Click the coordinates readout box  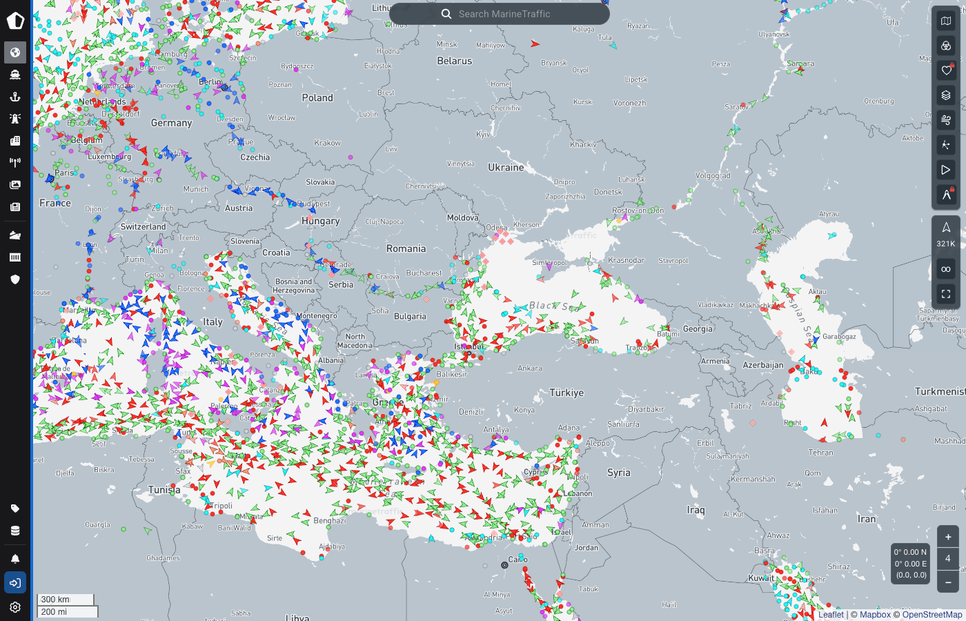point(910,564)
